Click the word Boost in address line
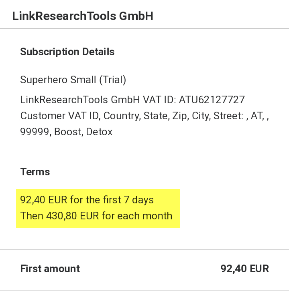 (x=69, y=132)
